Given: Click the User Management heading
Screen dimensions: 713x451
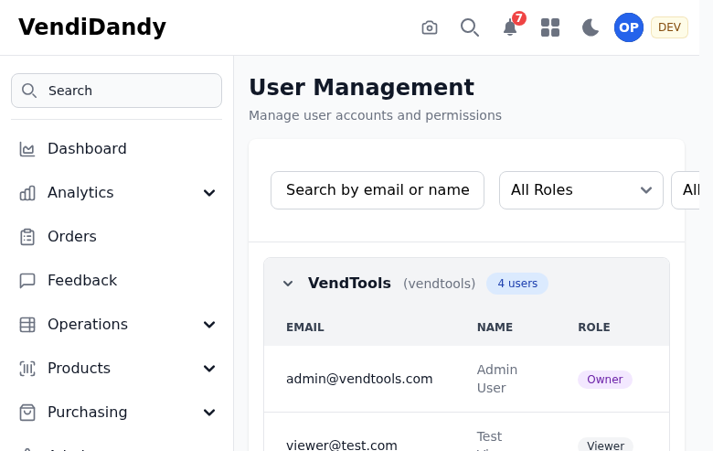Looking at the screenshot, I should point(361,88).
